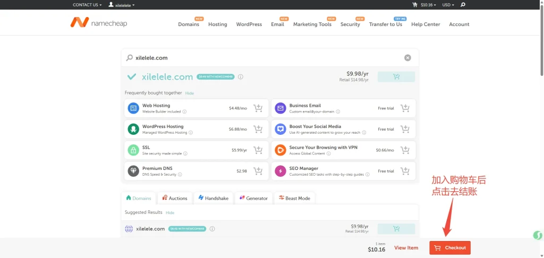Viewport: 544px width, 258px height.
Task: Open info icon for Managed WordPress Hosting
Action: (191, 133)
